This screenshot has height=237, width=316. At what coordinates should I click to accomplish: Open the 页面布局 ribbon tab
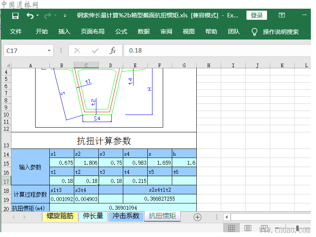(92, 32)
